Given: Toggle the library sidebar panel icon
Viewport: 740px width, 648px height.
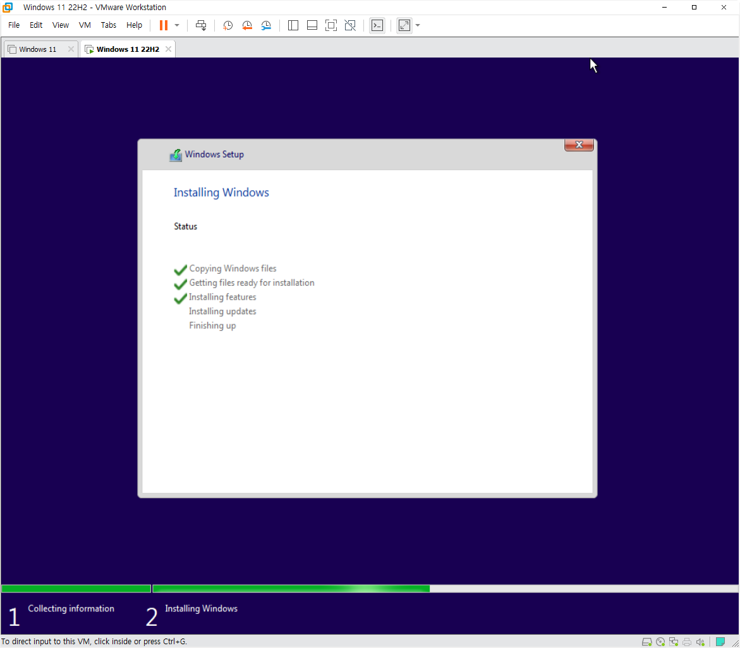Looking at the screenshot, I should coord(293,25).
